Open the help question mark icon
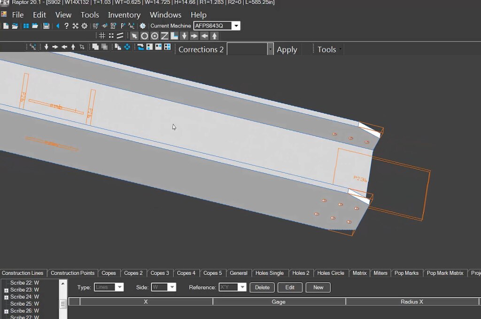 point(66,26)
